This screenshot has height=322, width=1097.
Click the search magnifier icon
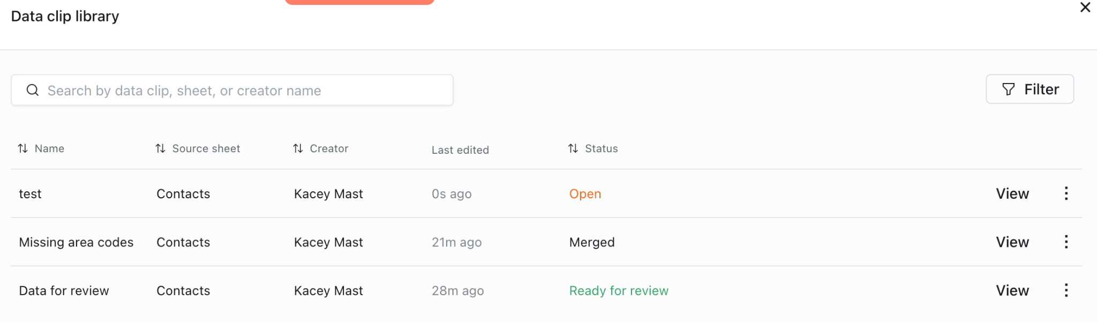33,90
